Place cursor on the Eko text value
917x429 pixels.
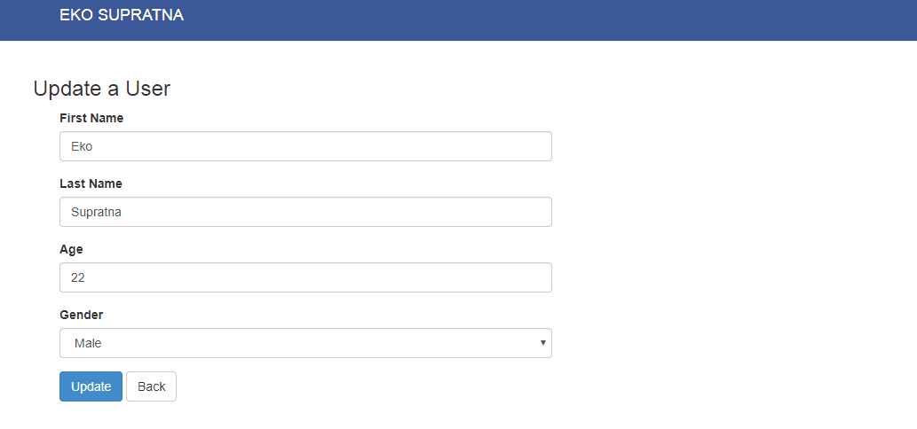click(82, 146)
